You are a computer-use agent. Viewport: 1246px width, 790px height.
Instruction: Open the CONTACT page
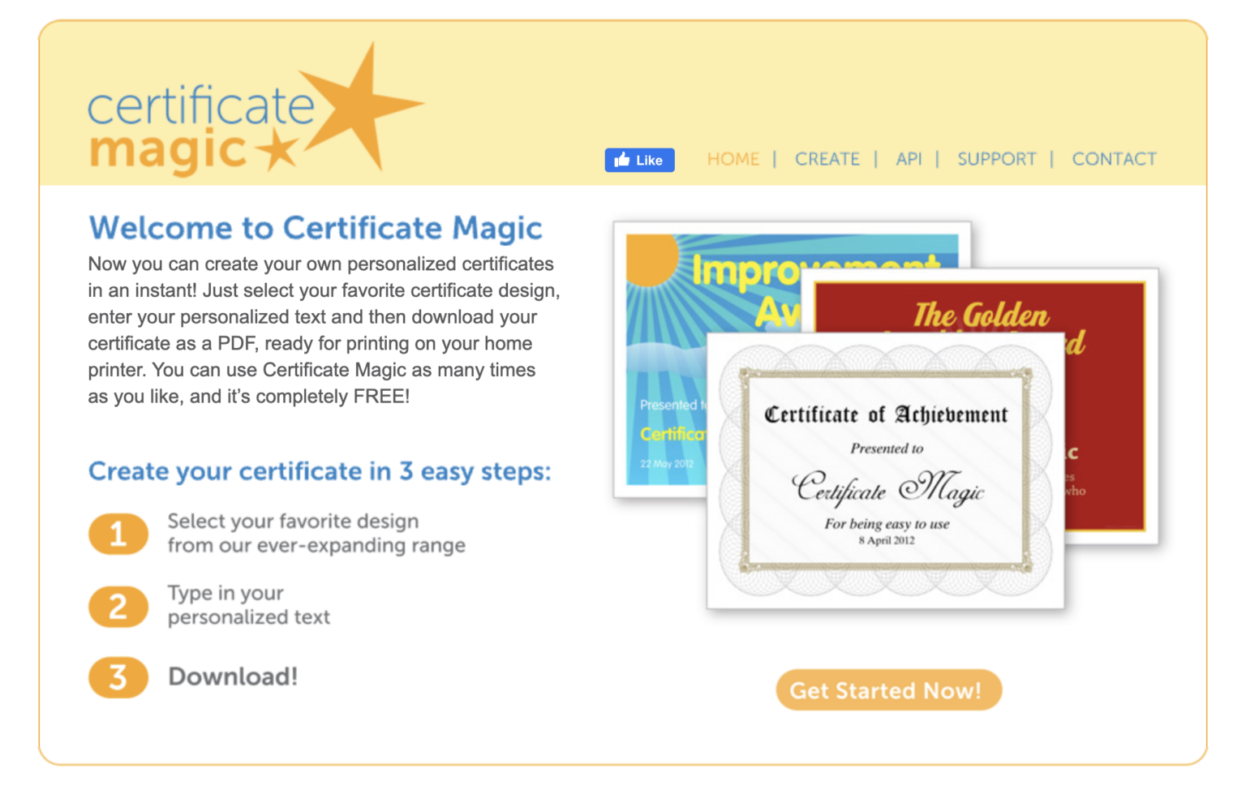click(x=1113, y=159)
